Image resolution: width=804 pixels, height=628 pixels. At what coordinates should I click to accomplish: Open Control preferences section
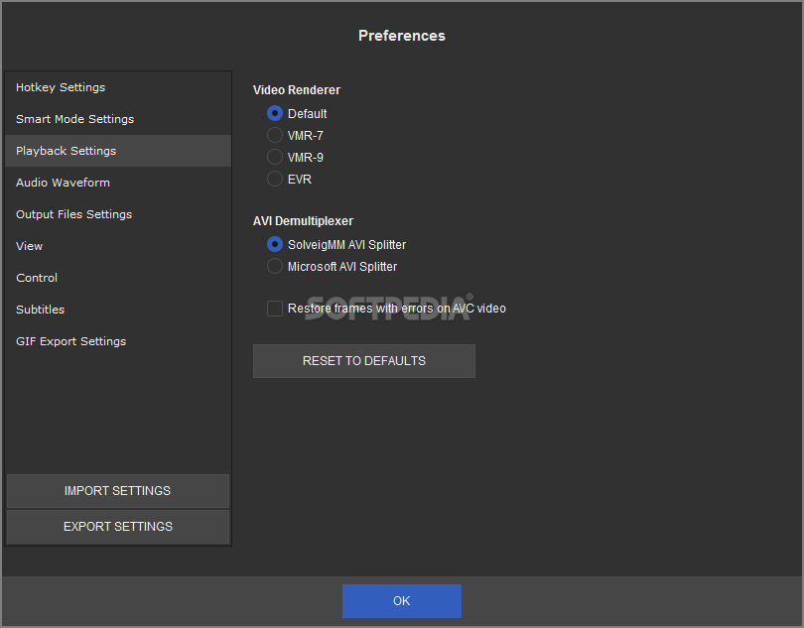coord(118,278)
